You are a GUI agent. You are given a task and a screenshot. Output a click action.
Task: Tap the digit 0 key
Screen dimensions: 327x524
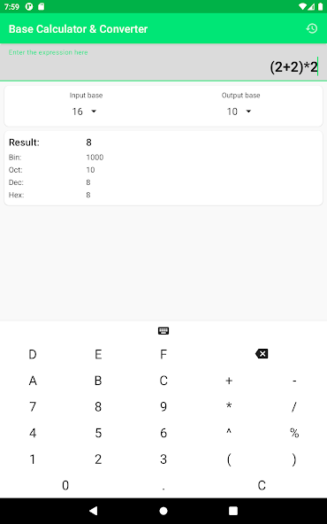pyautogui.click(x=65, y=485)
